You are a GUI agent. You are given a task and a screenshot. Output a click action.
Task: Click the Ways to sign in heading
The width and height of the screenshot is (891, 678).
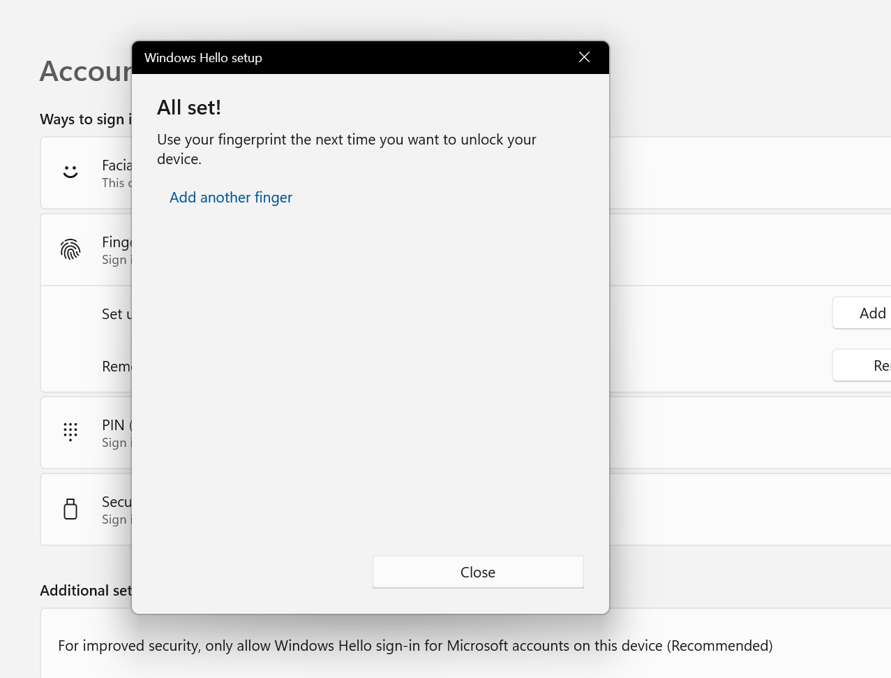pyautogui.click(x=86, y=119)
